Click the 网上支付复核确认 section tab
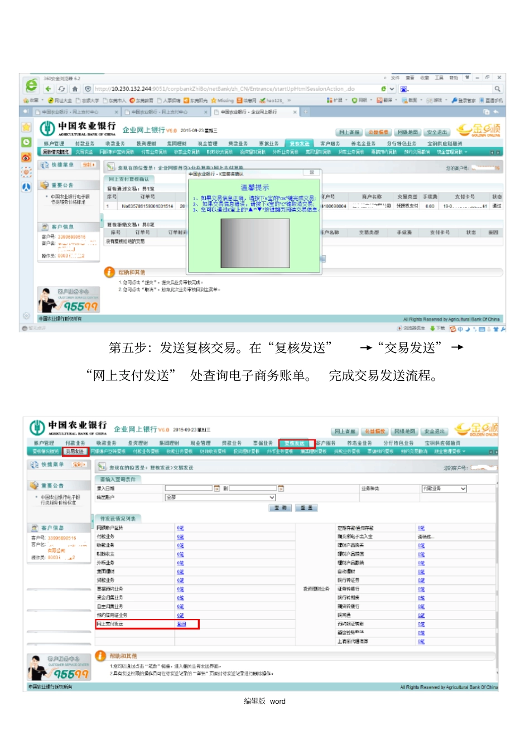The height and width of the screenshot is (750, 530). 129,179
